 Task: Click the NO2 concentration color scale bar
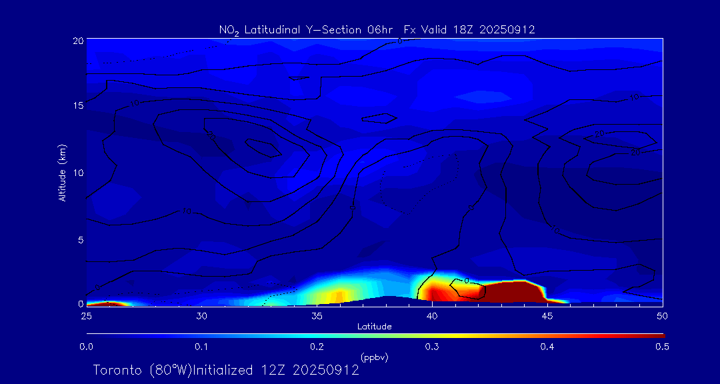[375, 336]
